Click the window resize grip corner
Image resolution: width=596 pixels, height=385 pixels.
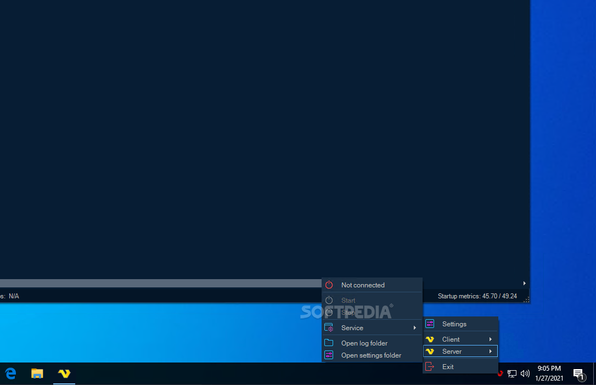point(526,299)
